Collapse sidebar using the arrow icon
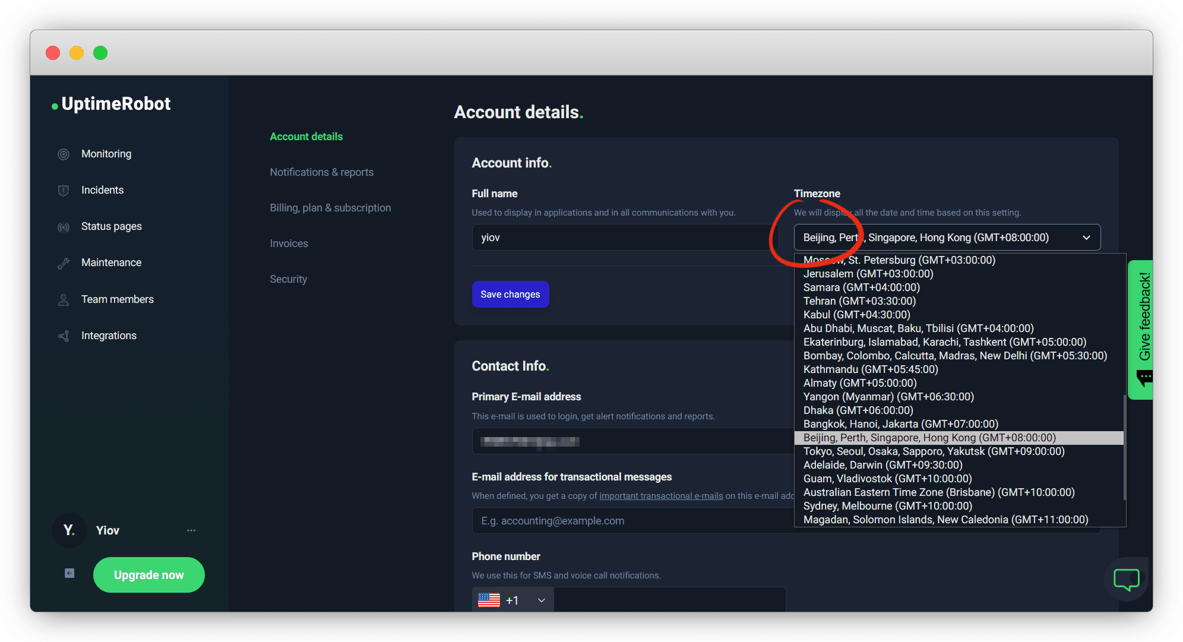Viewport: 1183px width, 642px height. click(69, 573)
